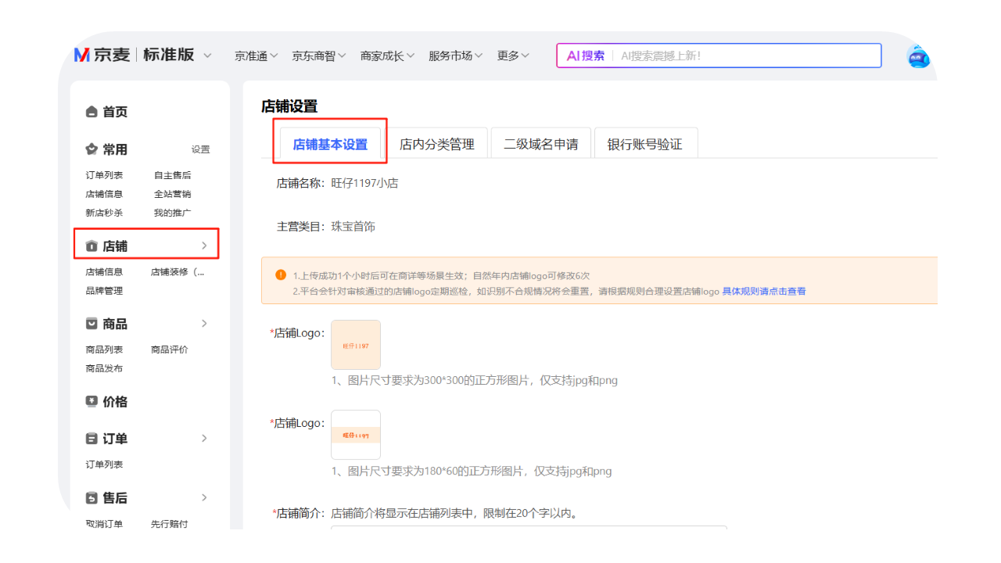The height and width of the screenshot is (563, 1001).
Task: Click the 店铺 store icon in sidebar
Action: (91, 246)
